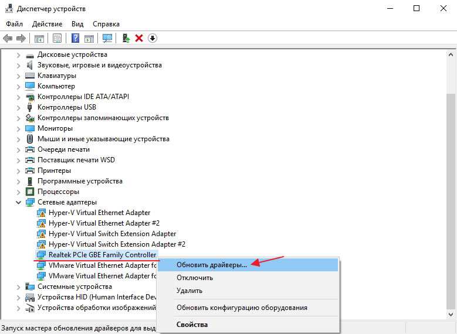Click warning icon of Hyper-V Virtual Switch Extension Adapter #2
This screenshot has width=457, height=334.
[41, 244]
